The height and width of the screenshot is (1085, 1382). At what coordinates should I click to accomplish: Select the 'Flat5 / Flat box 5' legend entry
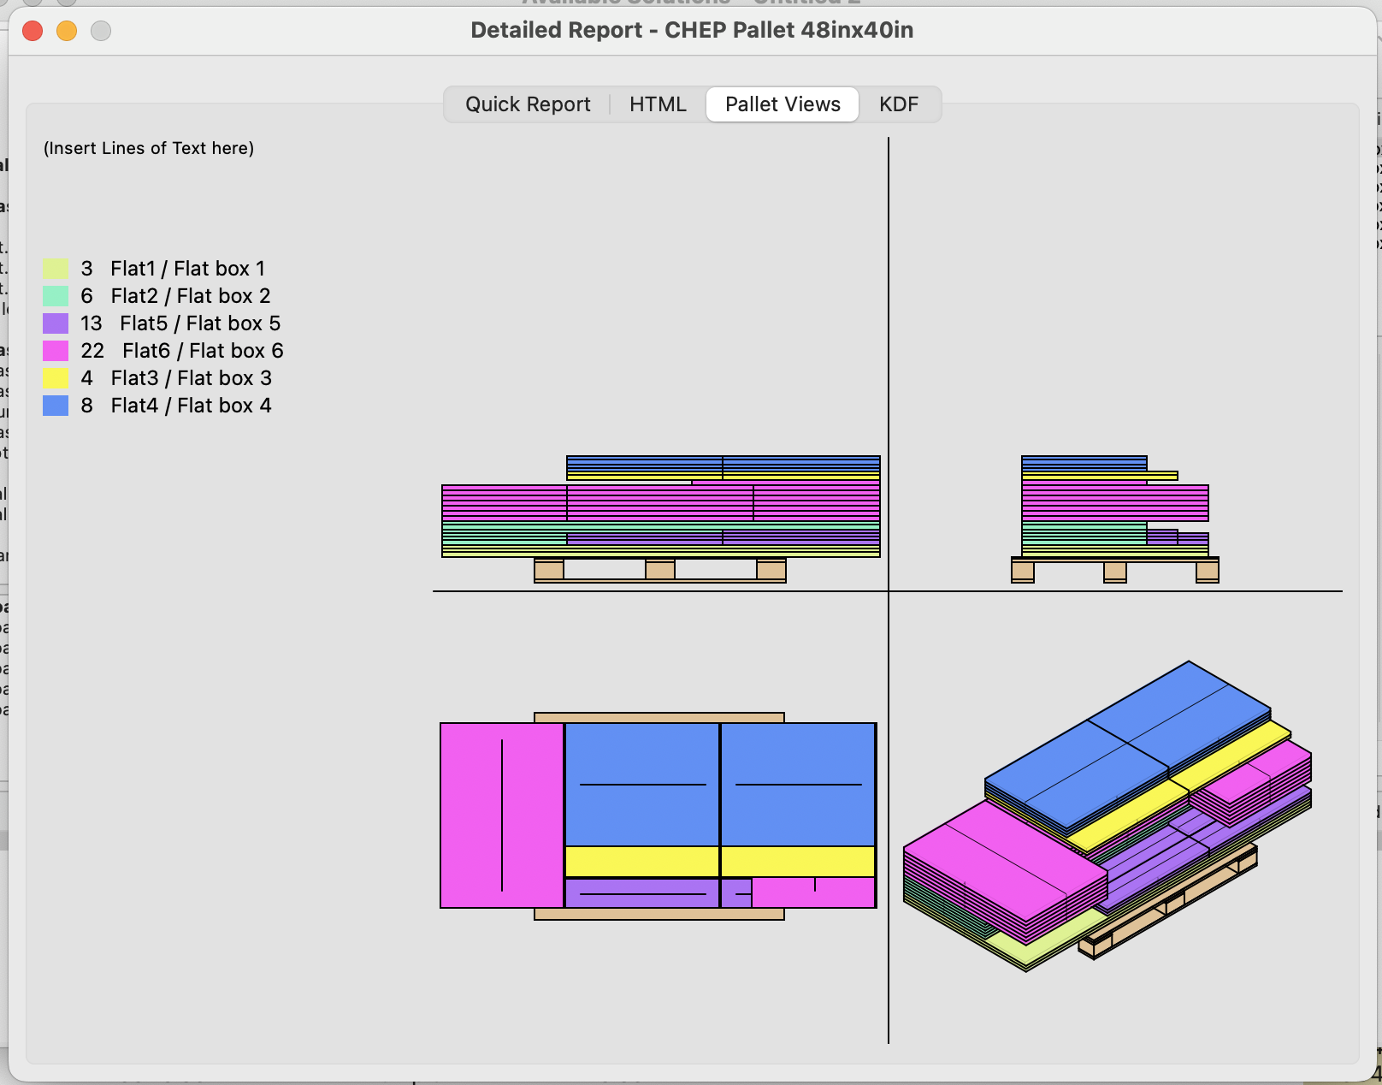[200, 323]
